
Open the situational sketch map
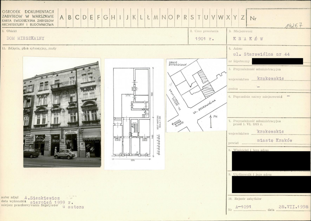[x=196, y=95]
